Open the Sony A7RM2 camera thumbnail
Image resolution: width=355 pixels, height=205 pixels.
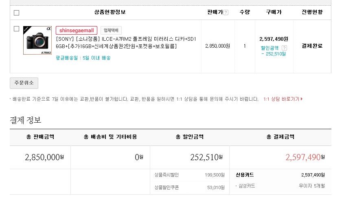pos(37,40)
